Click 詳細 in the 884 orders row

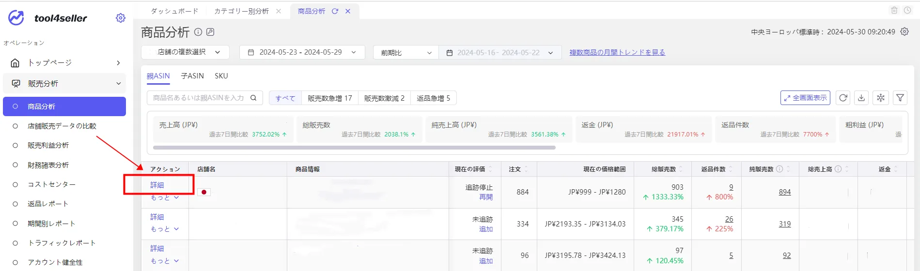click(157, 185)
